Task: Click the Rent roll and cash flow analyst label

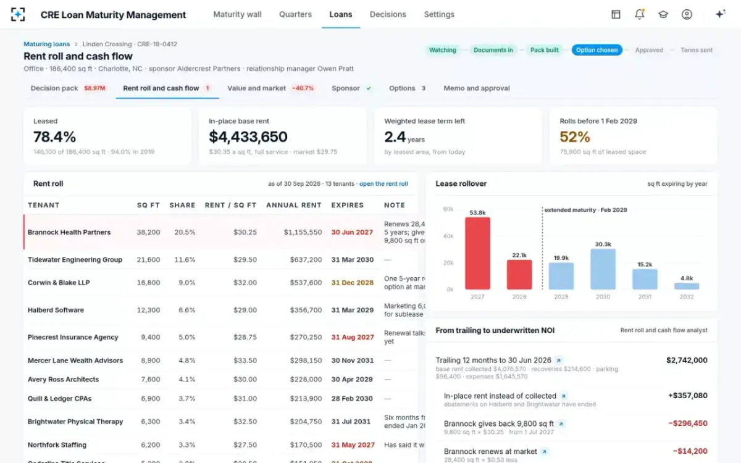Action: click(x=664, y=330)
